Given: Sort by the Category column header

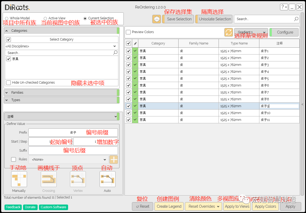Looking at the screenshot, I should coord(158,43).
